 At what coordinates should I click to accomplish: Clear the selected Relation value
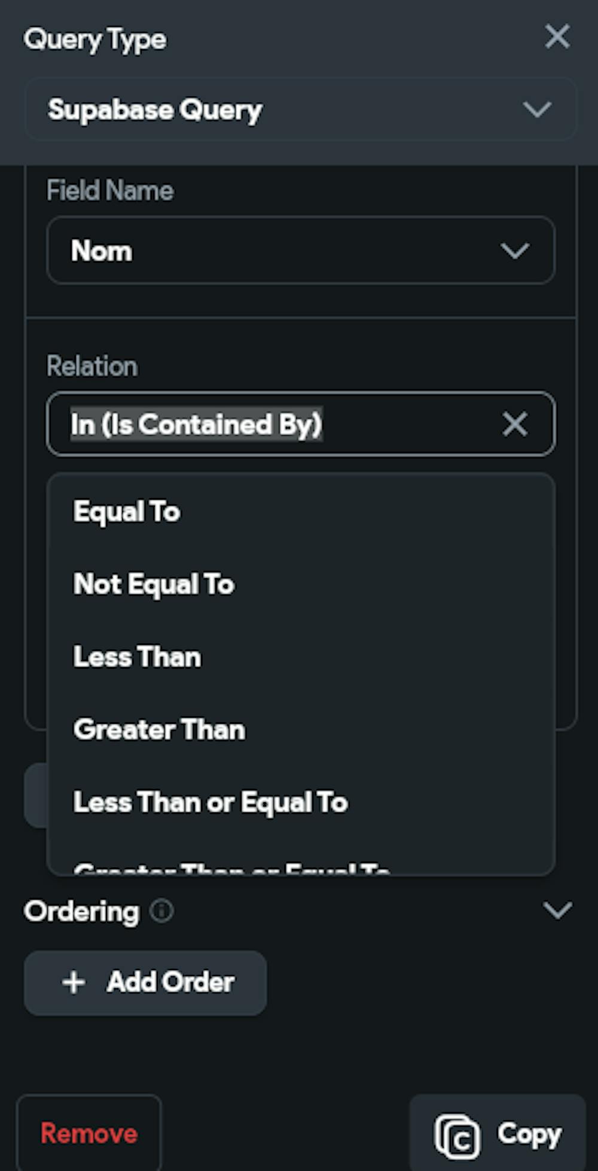[x=514, y=424]
